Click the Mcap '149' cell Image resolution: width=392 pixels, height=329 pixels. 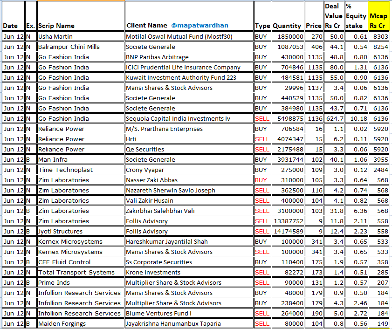[378, 323]
